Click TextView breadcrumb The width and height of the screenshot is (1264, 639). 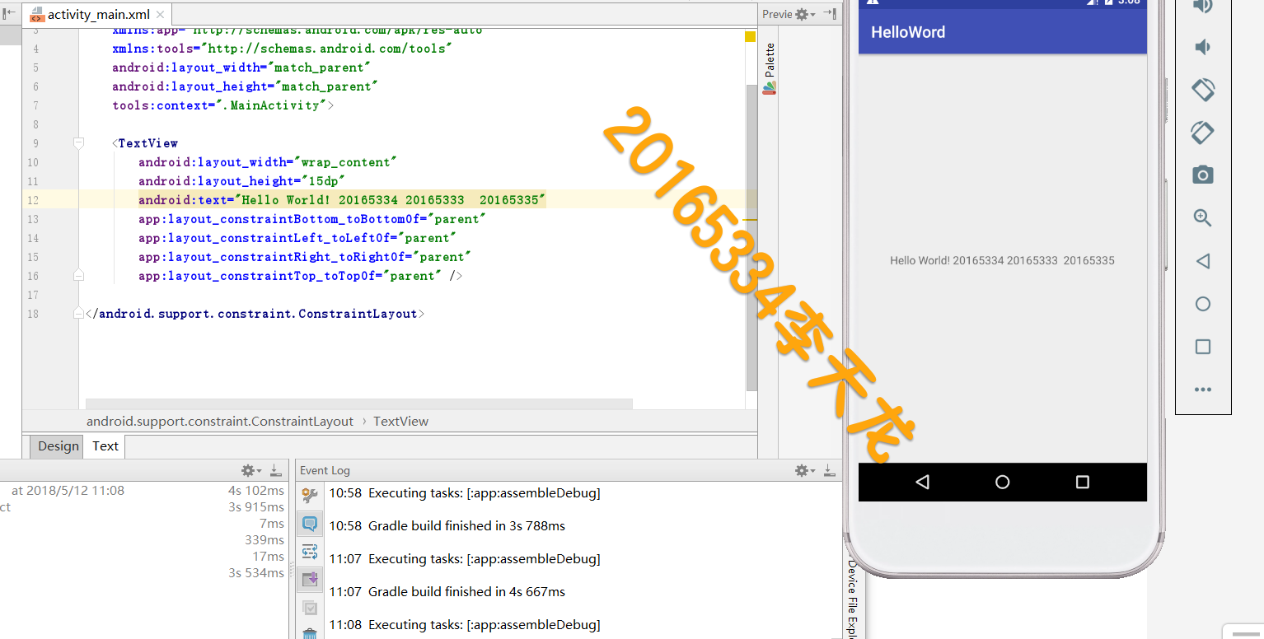point(401,421)
